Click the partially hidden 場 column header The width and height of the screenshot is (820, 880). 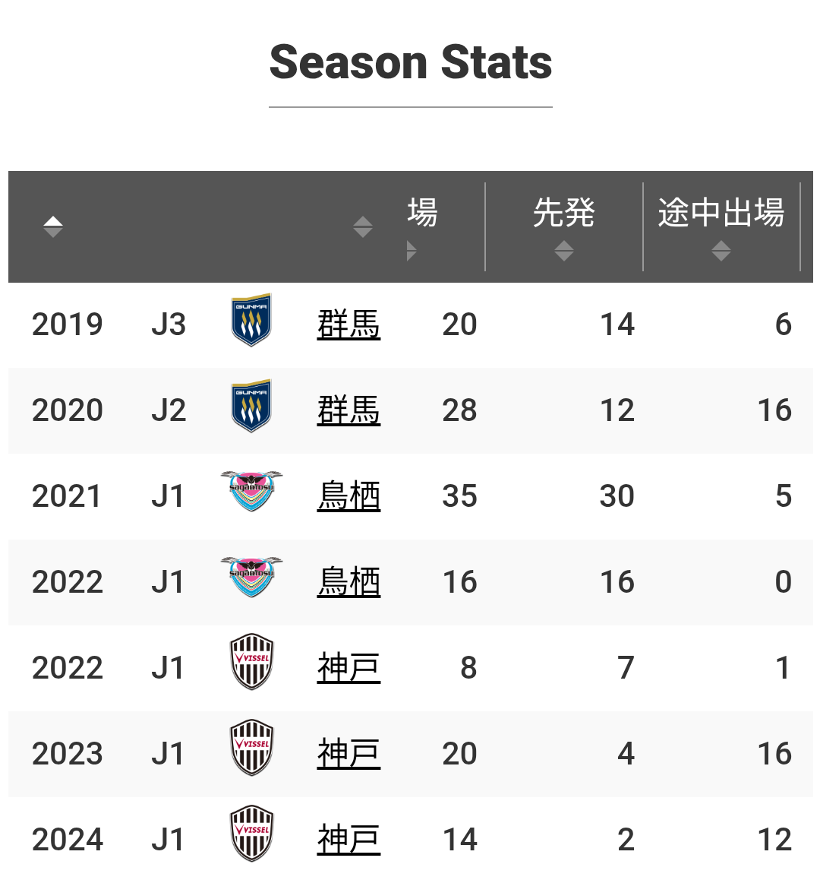(x=422, y=213)
